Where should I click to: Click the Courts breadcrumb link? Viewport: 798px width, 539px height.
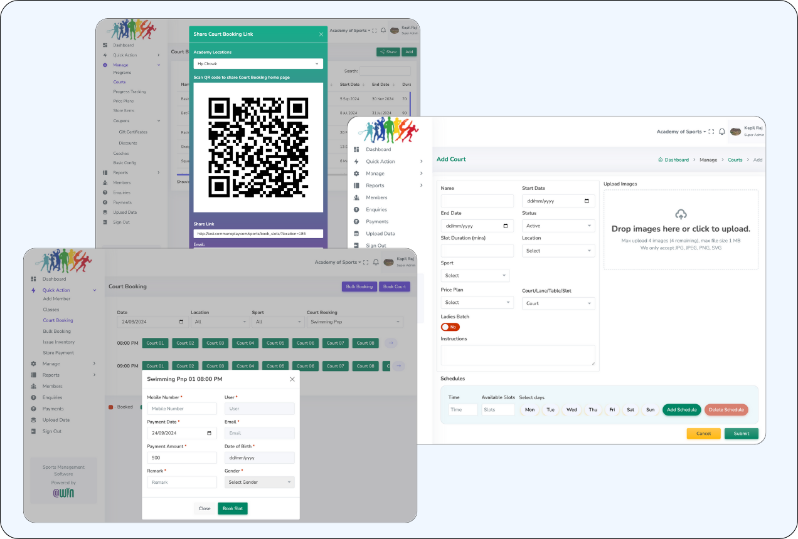(735, 160)
